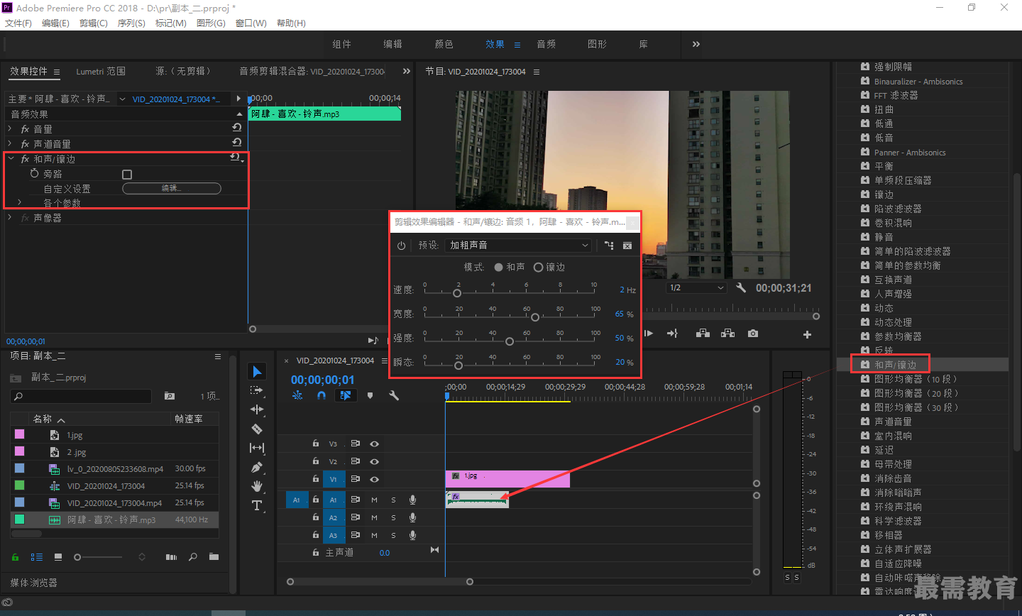Create new bin in project panel
The height and width of the screenshot is (616, 1022).
[x=214, y=557]
